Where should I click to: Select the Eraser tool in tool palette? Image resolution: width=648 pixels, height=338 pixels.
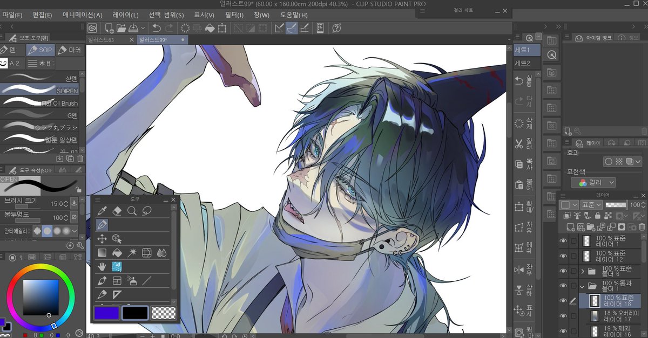117,211
